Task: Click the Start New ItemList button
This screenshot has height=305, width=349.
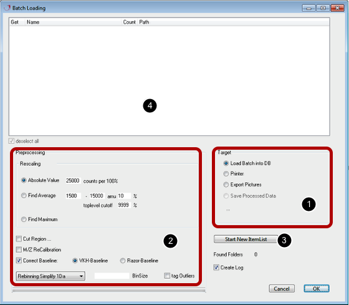Action: [x=246, y=240]
